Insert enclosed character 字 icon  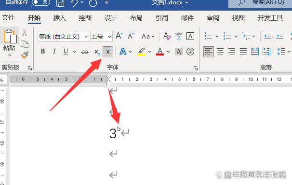pyautogui.click(x=190, y=52)
